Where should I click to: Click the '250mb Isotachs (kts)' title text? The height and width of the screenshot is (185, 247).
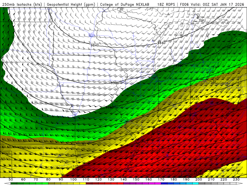(x=22, y=5)
